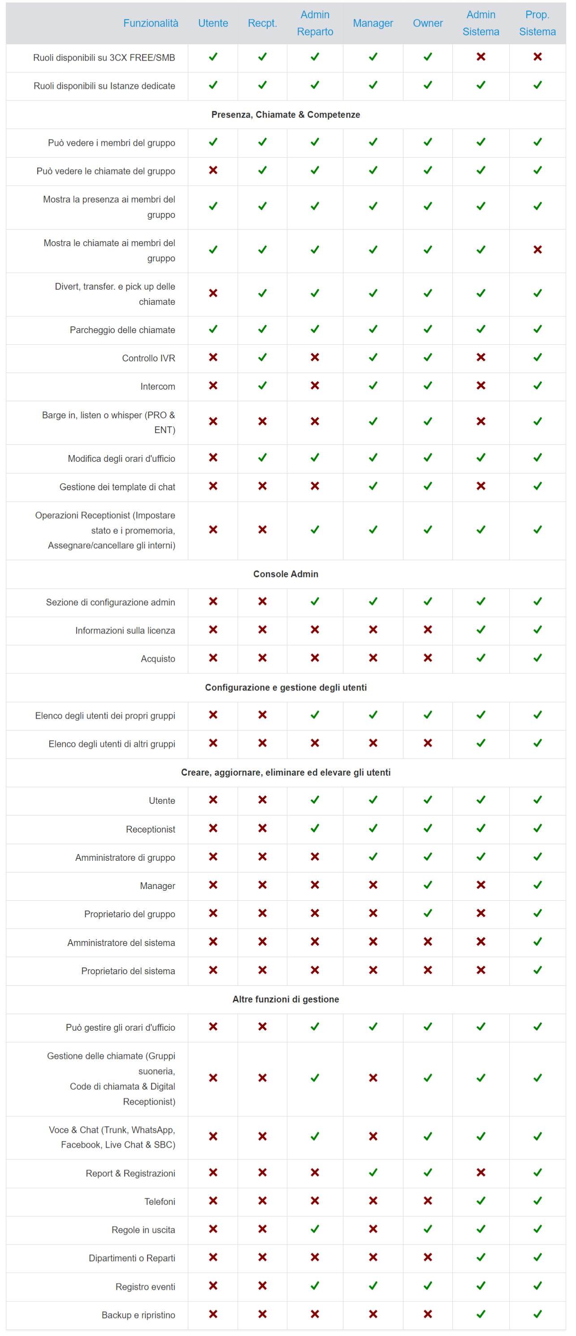Open the Admin Sistema header

tap(481, 23)
